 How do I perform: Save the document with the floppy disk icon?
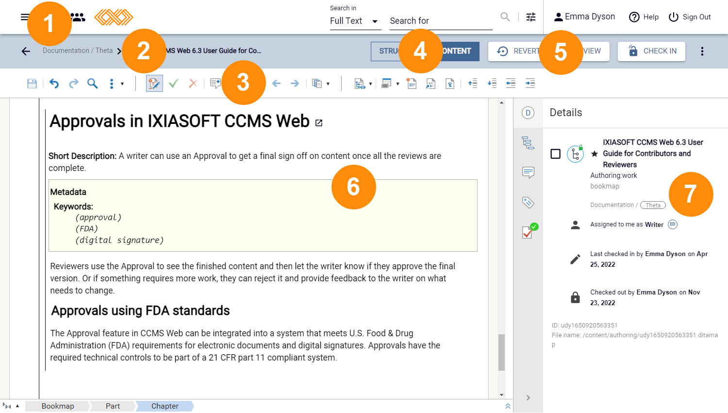(32, 84)
